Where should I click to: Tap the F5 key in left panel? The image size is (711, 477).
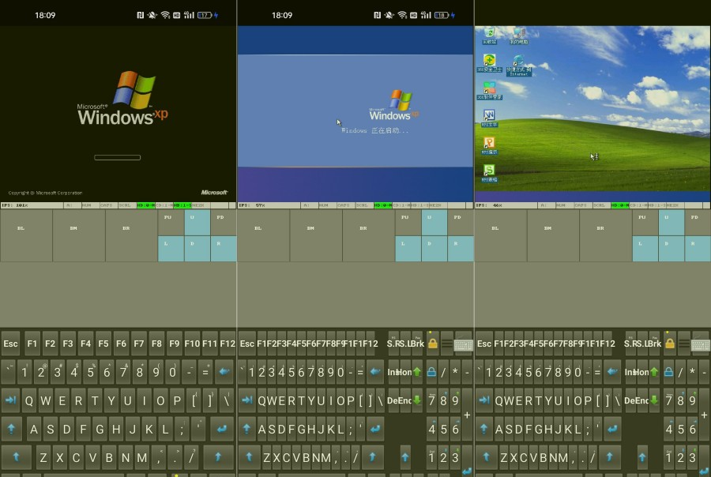click(x=103, y=344)
